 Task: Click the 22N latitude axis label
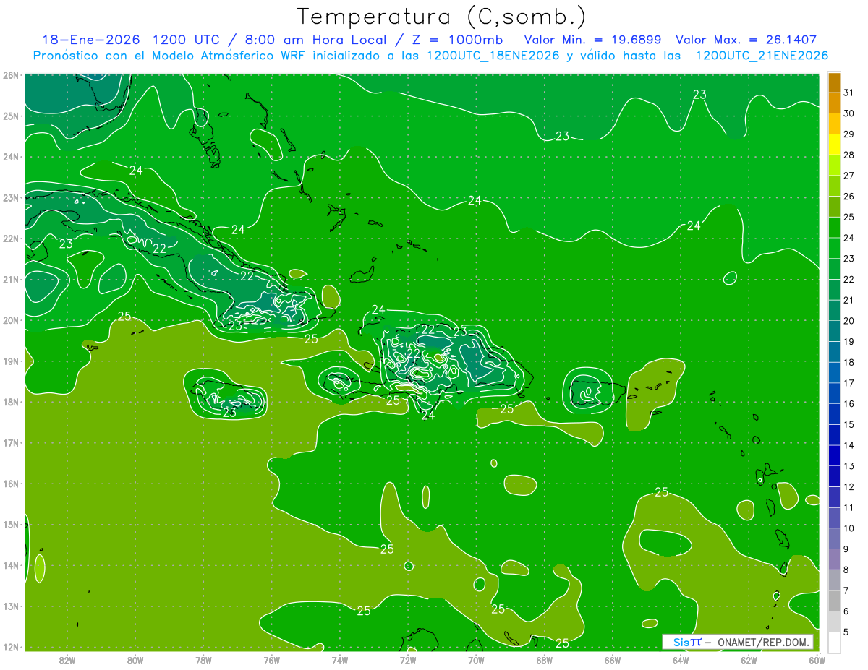coord(10,239)
